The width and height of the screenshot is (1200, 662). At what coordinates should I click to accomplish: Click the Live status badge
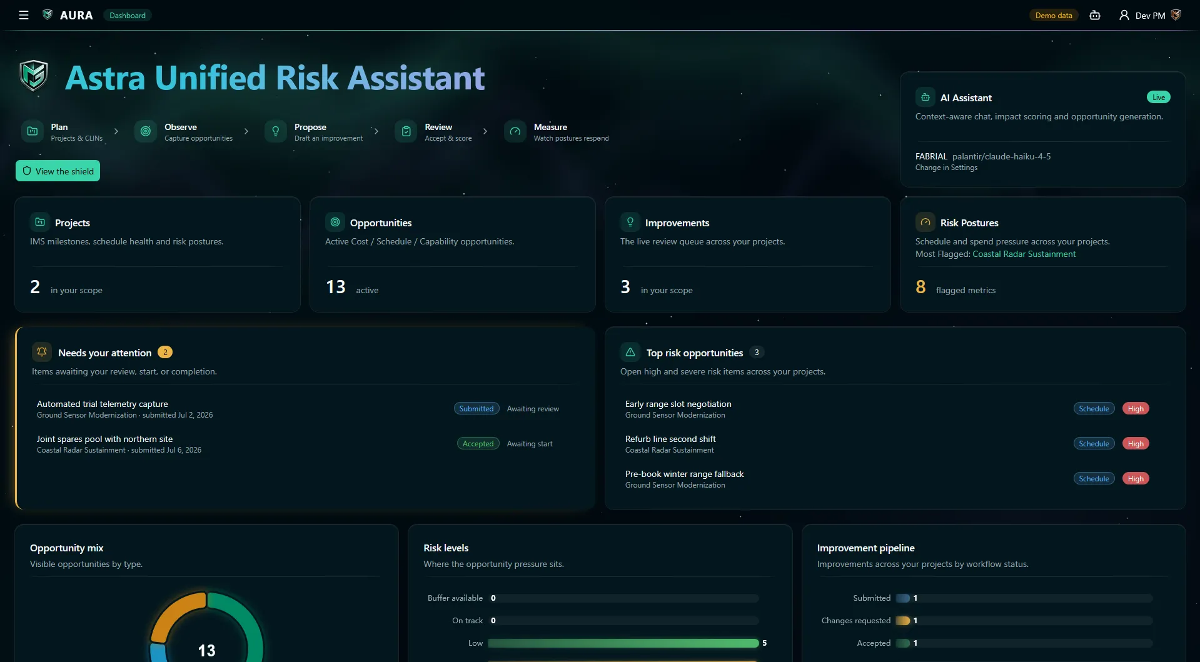[1159, 97]
